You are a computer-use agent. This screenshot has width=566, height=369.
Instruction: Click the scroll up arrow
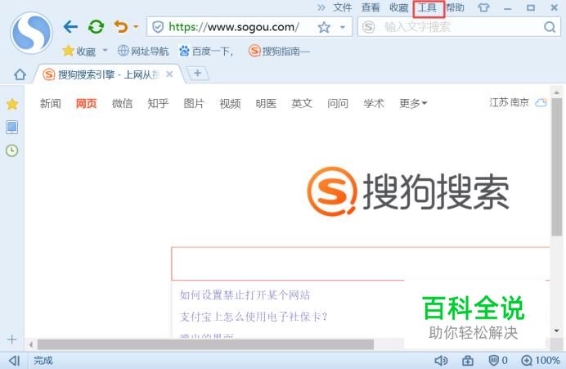pos(556,92)
